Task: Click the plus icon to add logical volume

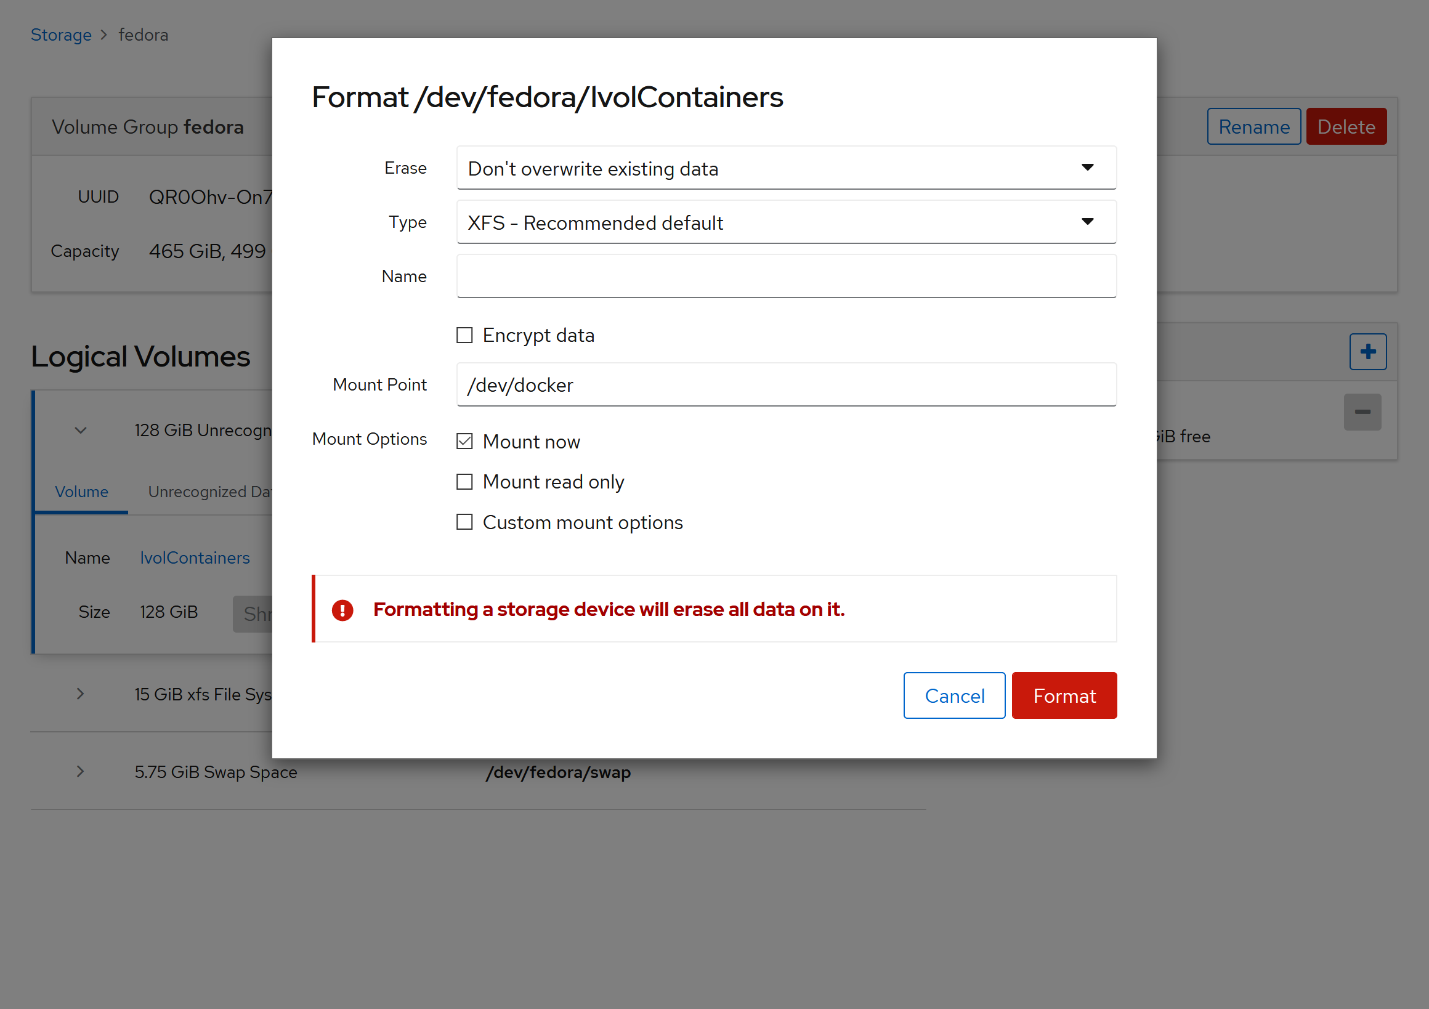Action: (x=1367, y=352)
